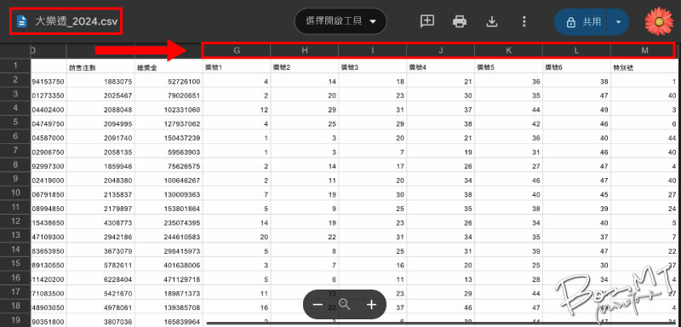Zoom out with the minus button
Viewport: 681px width, 327px height.
pyautogui.click(x=318, y=304)
